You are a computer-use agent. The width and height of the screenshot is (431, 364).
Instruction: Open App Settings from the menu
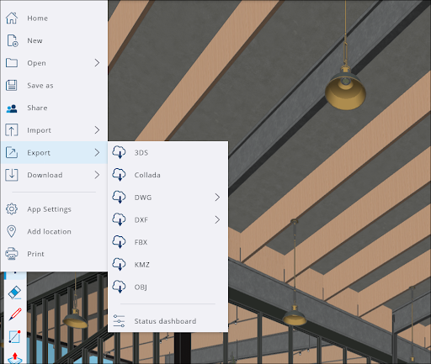[54, 209]
